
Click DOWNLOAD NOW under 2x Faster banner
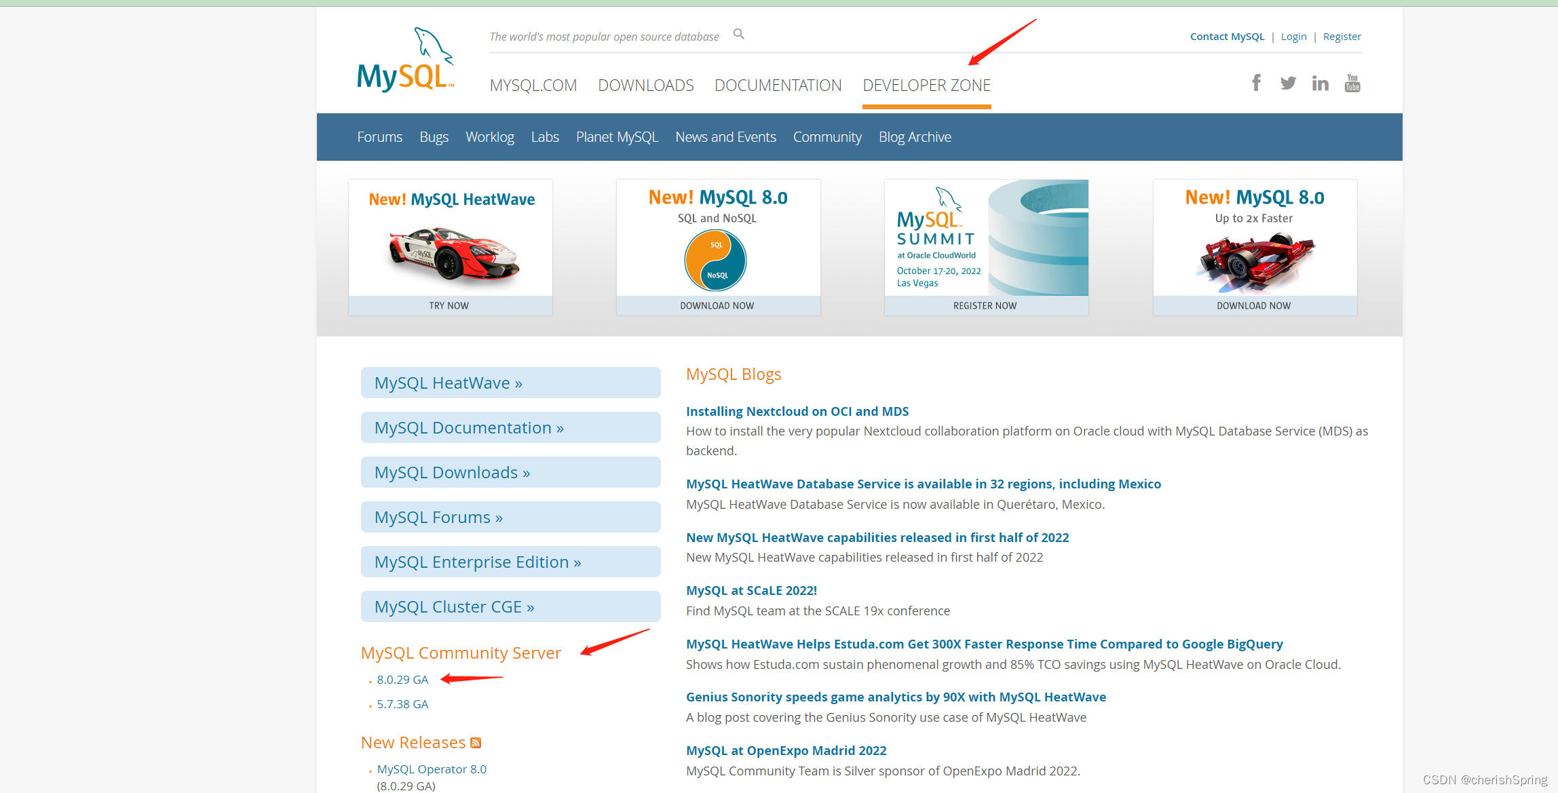point(1254,306)
